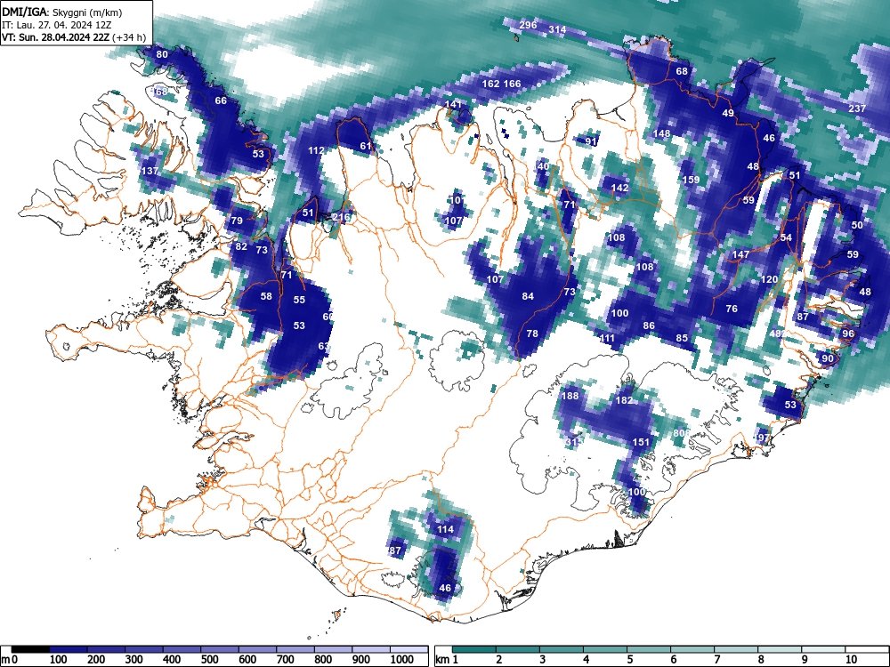The image size is (890, 667).
Task: Click the map value 78
Action: [532, 333]
